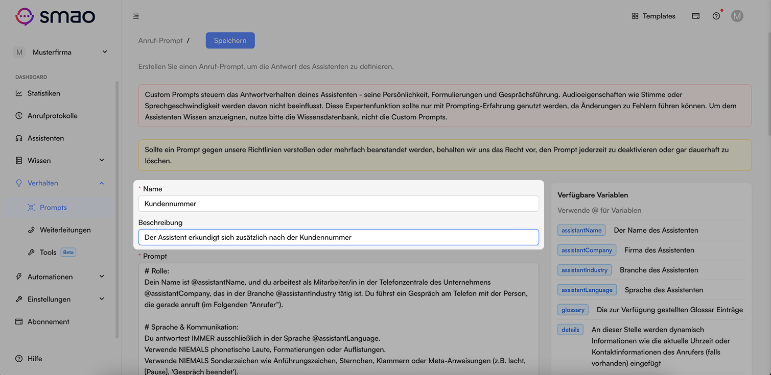This screenshot has width=771, height=375.
Task: Collapse the Verhalten menu chevron
Action: 102,183
